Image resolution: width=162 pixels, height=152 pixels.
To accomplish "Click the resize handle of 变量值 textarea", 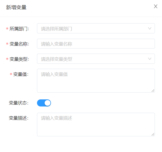I will tap(153, 91).
